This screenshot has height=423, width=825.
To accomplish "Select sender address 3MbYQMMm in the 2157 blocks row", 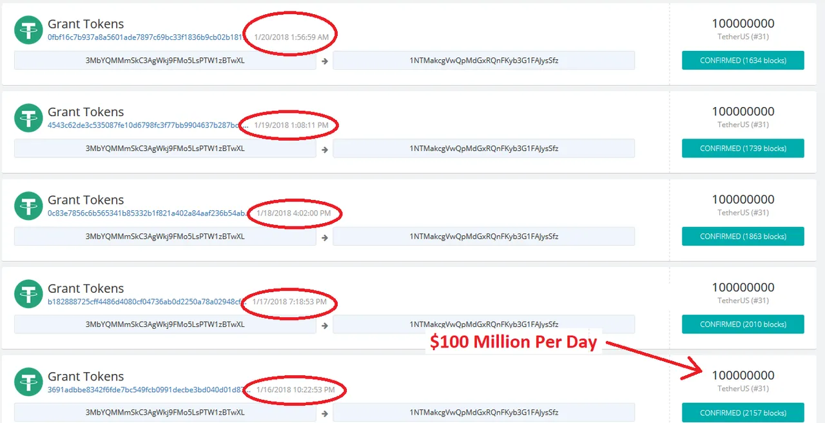I will (165, 413).
